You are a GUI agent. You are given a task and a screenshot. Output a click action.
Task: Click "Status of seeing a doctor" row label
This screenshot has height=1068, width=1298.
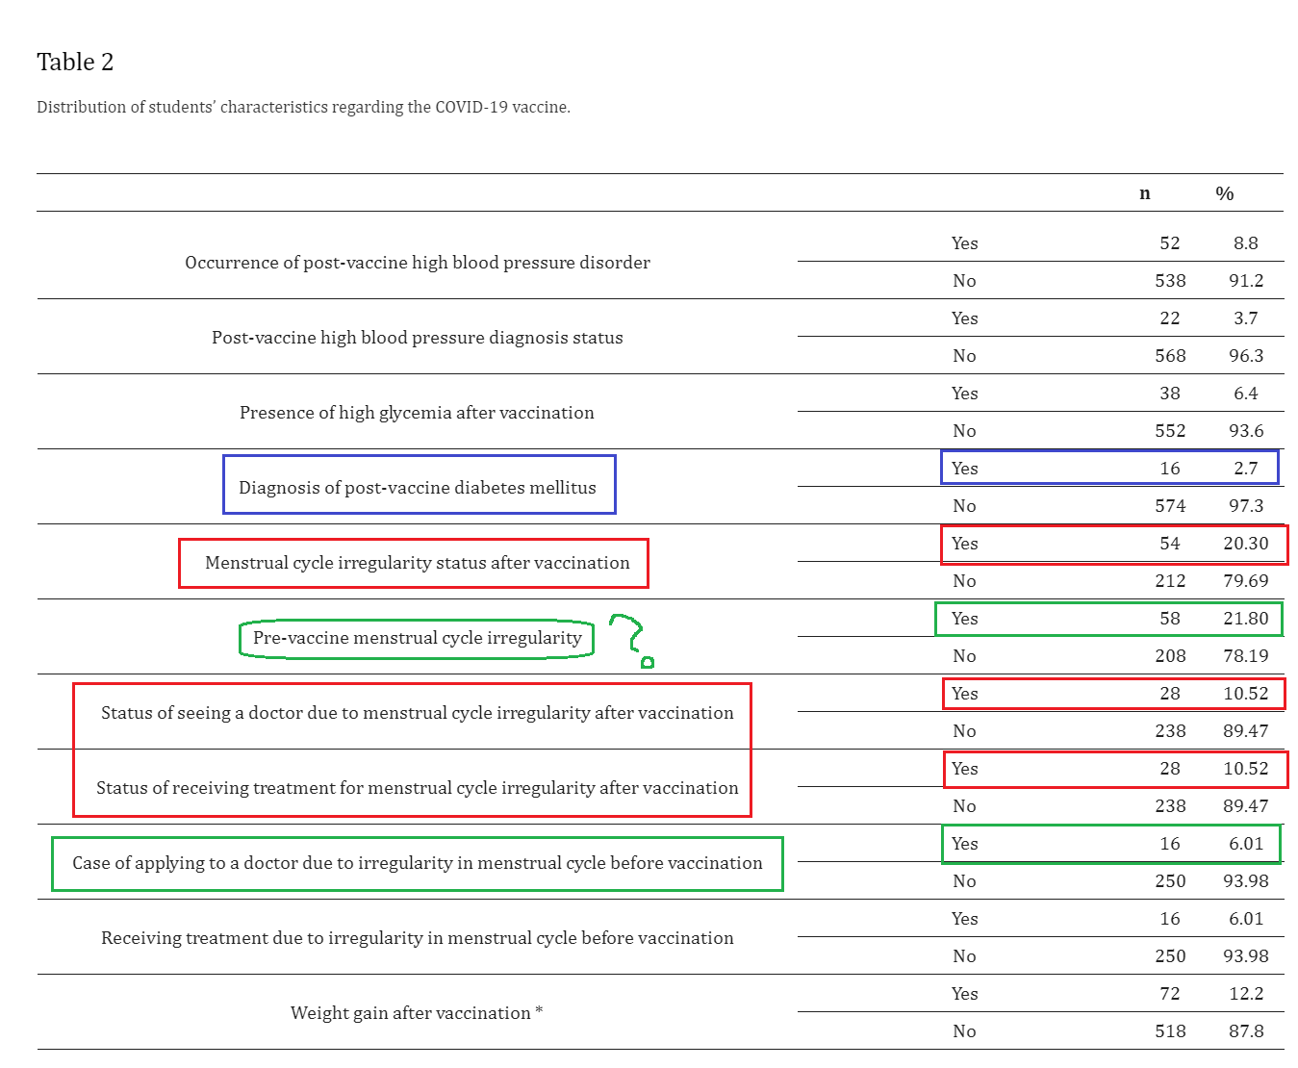pos(418,713)
